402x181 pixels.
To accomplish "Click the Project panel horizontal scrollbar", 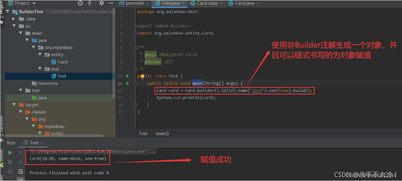I will click(54, 136).
